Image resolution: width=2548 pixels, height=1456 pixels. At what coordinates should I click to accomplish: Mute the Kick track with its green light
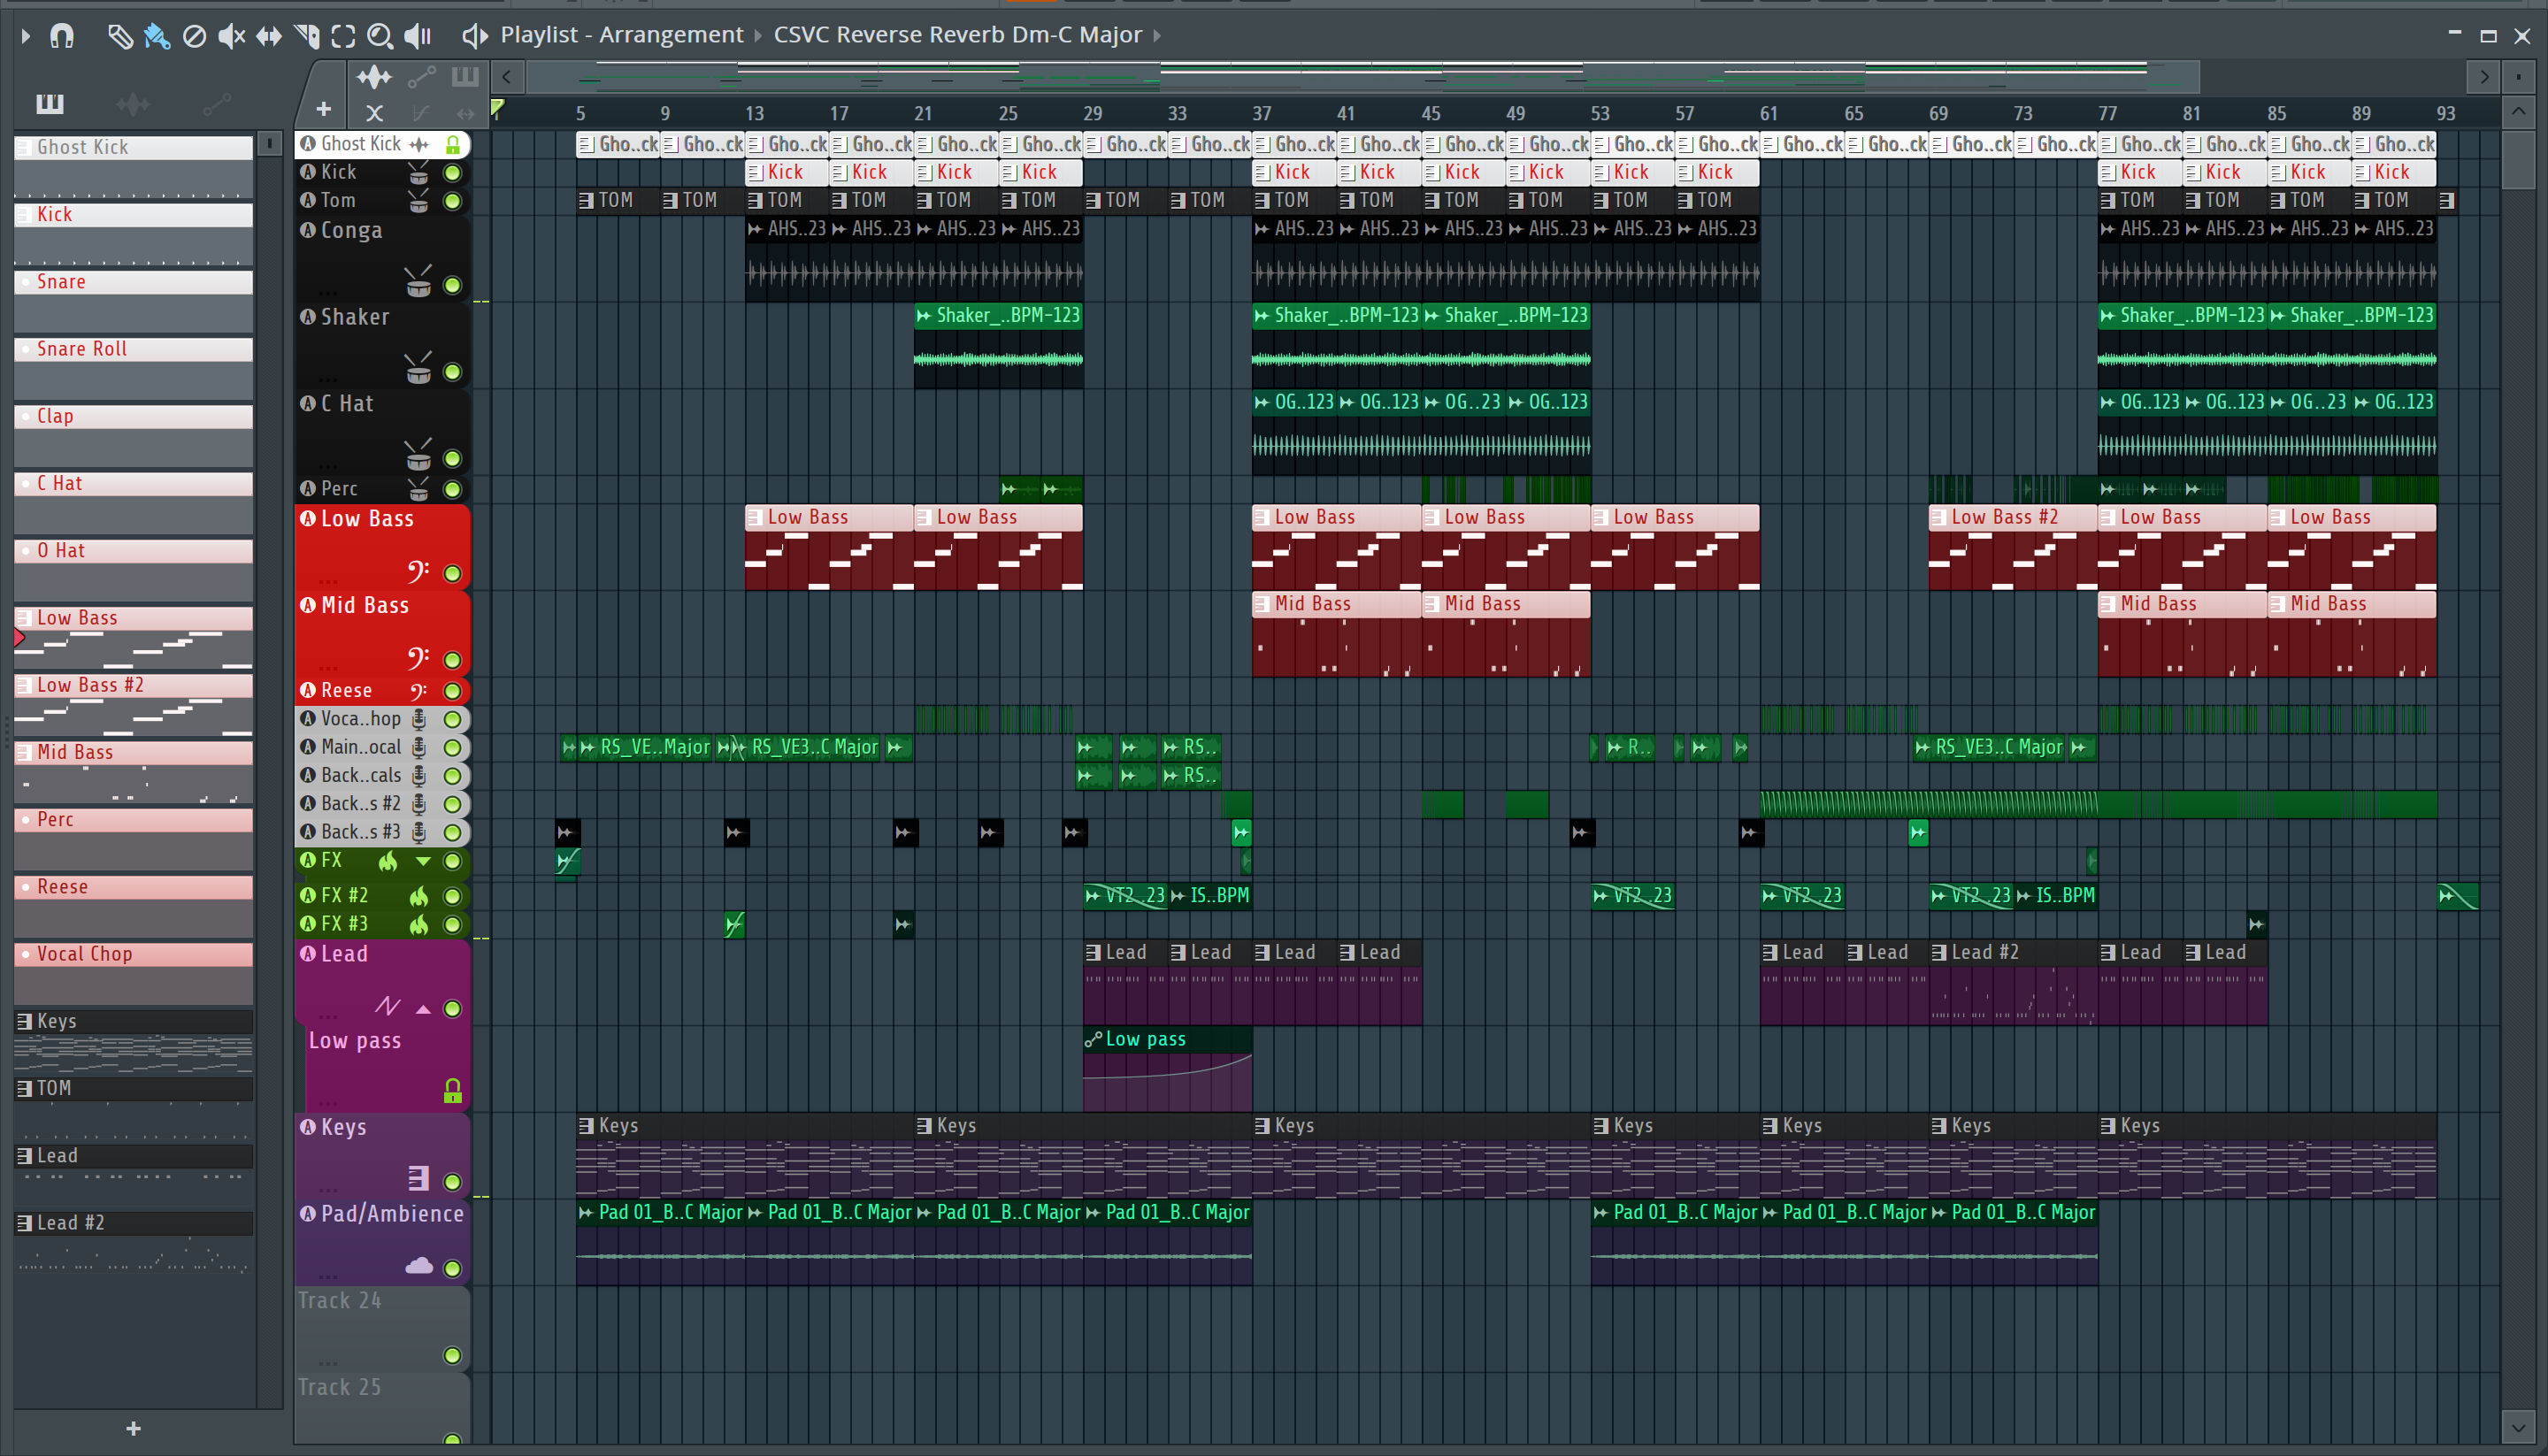coord(452,173)
